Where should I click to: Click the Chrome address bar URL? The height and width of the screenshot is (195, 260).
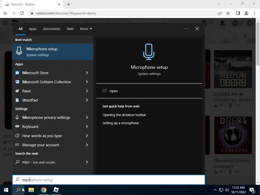pos(66,13)
